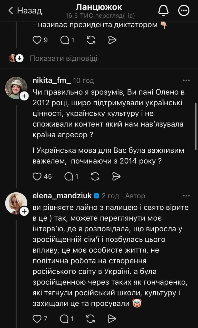Expand Показати відповіді replies
Screen dimensions: 198x328
pyautogui.click(x=63, y=58)
